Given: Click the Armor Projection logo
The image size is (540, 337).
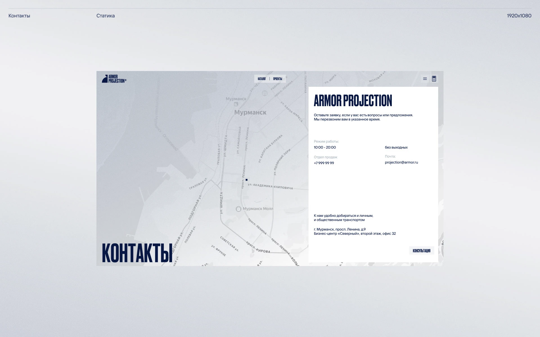Looking at the screenshot, I should [x=114, y=79].
